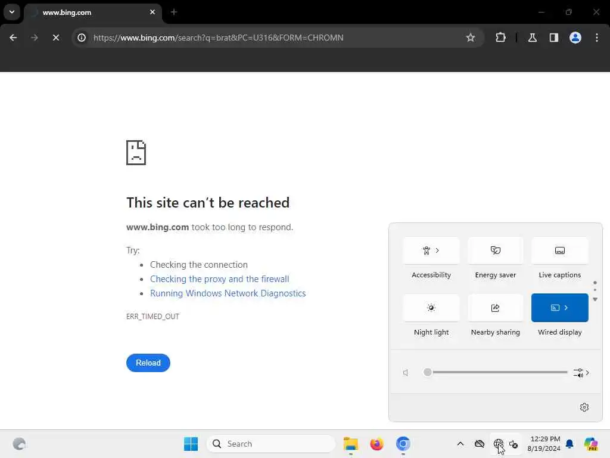
Task: Open the Chrome extensions puzzle icon
Action: 500,38
